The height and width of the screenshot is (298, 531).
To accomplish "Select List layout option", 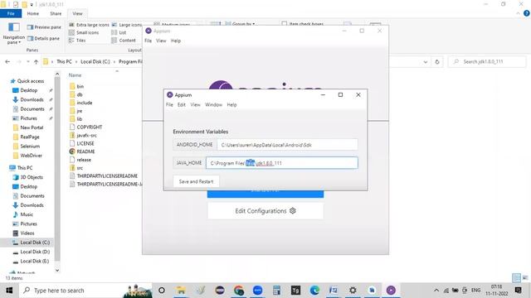I will pos(119,32).
